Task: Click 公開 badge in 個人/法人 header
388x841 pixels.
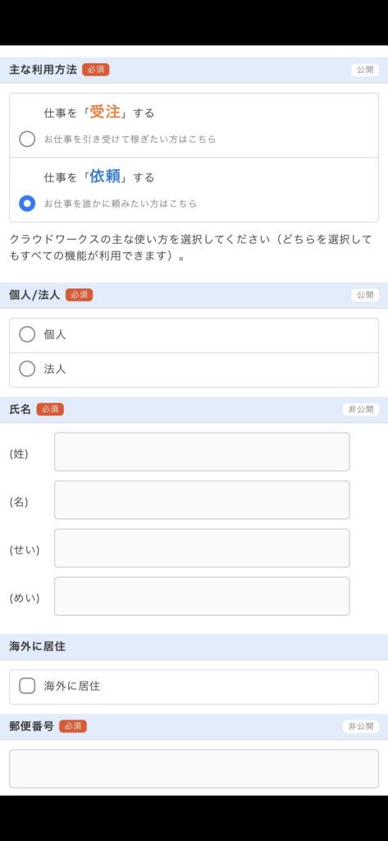Action: click(365, 295)
